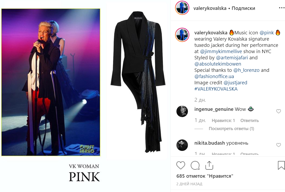285x192 pixels.
Task: Open @justjared image credit link
Action: click(x=235, y=82)
